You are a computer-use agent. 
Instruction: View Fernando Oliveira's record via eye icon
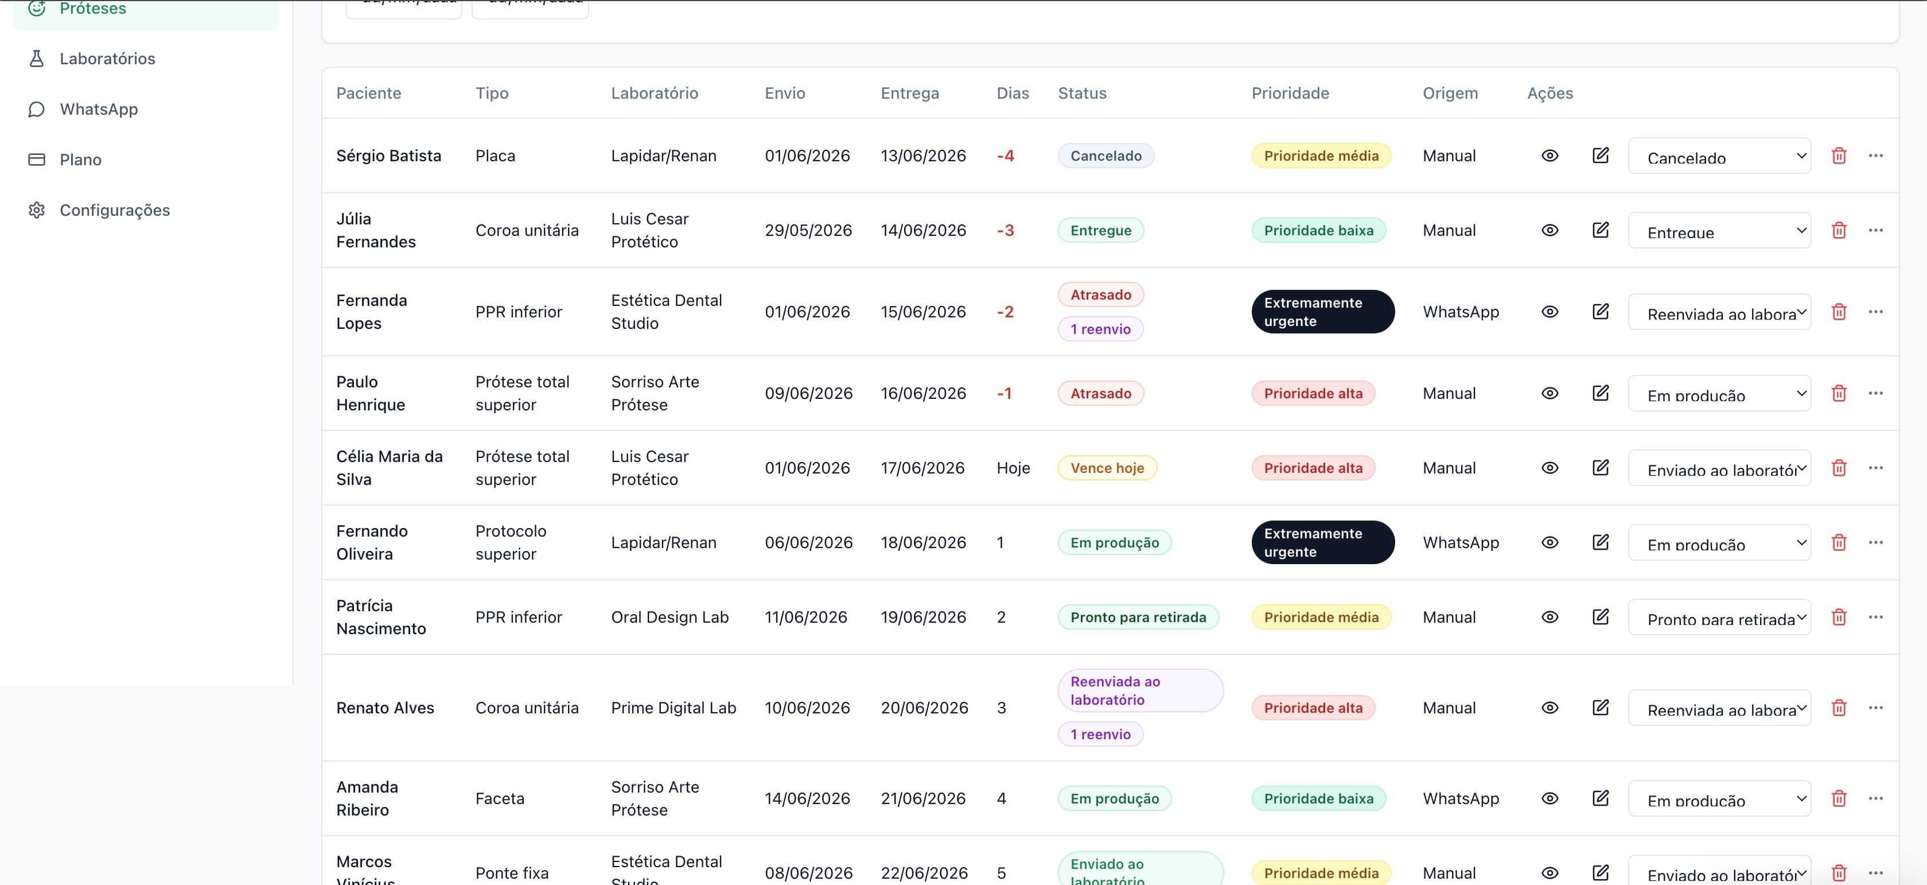point(1550,542)
